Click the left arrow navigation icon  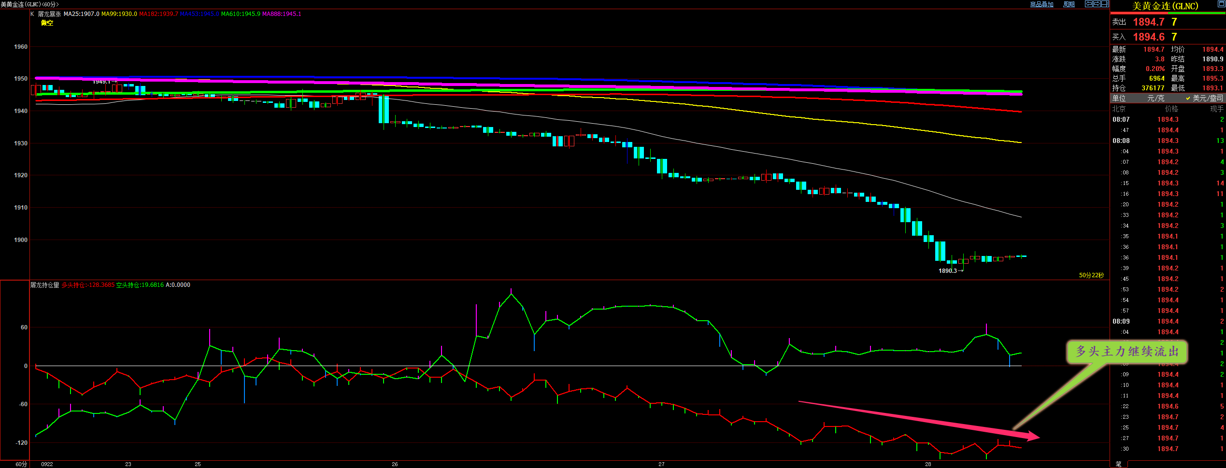pos(1089,4)
